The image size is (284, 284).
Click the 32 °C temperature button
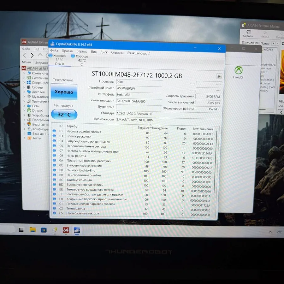[64, 114]
